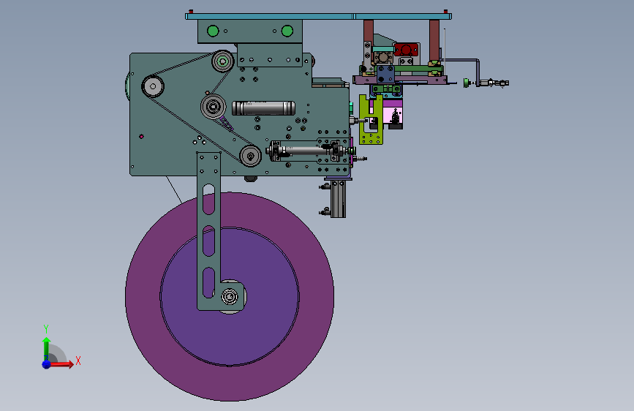
Task: Select the left brown vertical post
Action: coord(368,31)
